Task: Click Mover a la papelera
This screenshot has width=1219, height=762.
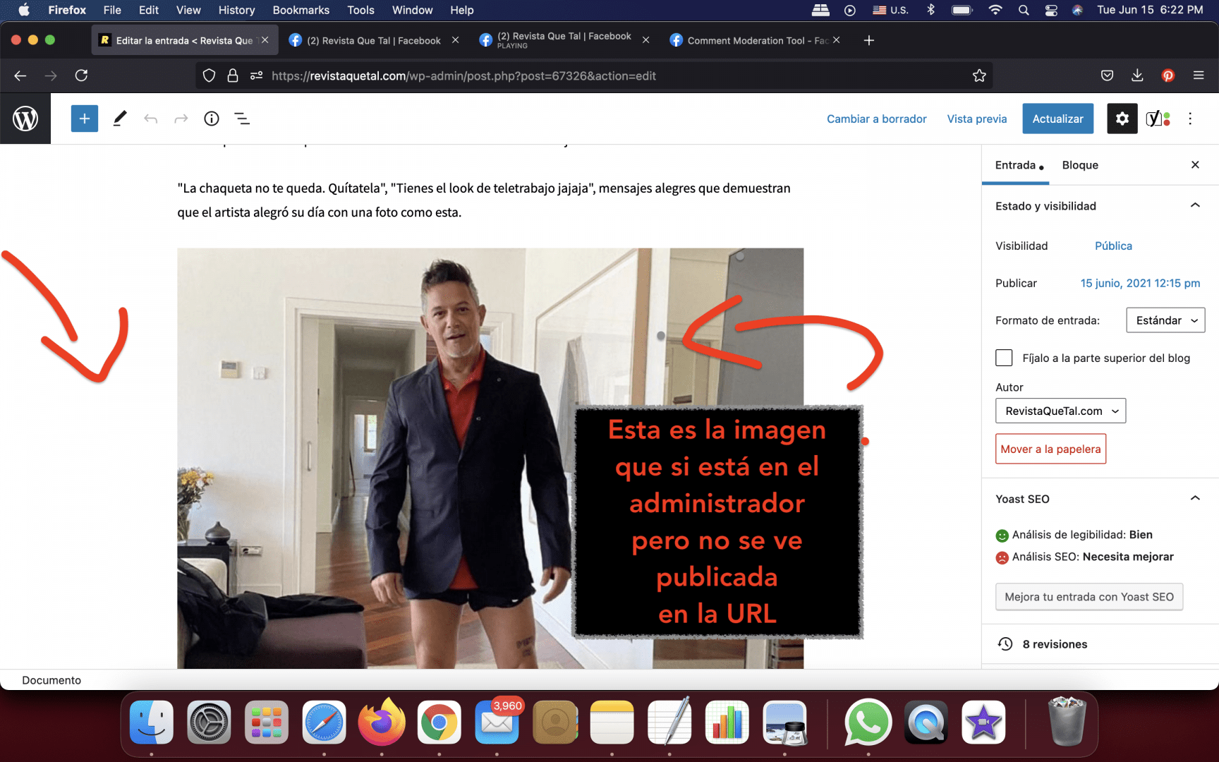Action: [x=1050, y=449]
